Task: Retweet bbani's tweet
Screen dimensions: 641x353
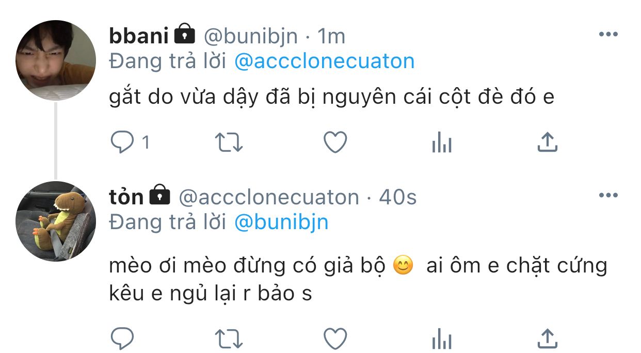Action: point(228,142)
